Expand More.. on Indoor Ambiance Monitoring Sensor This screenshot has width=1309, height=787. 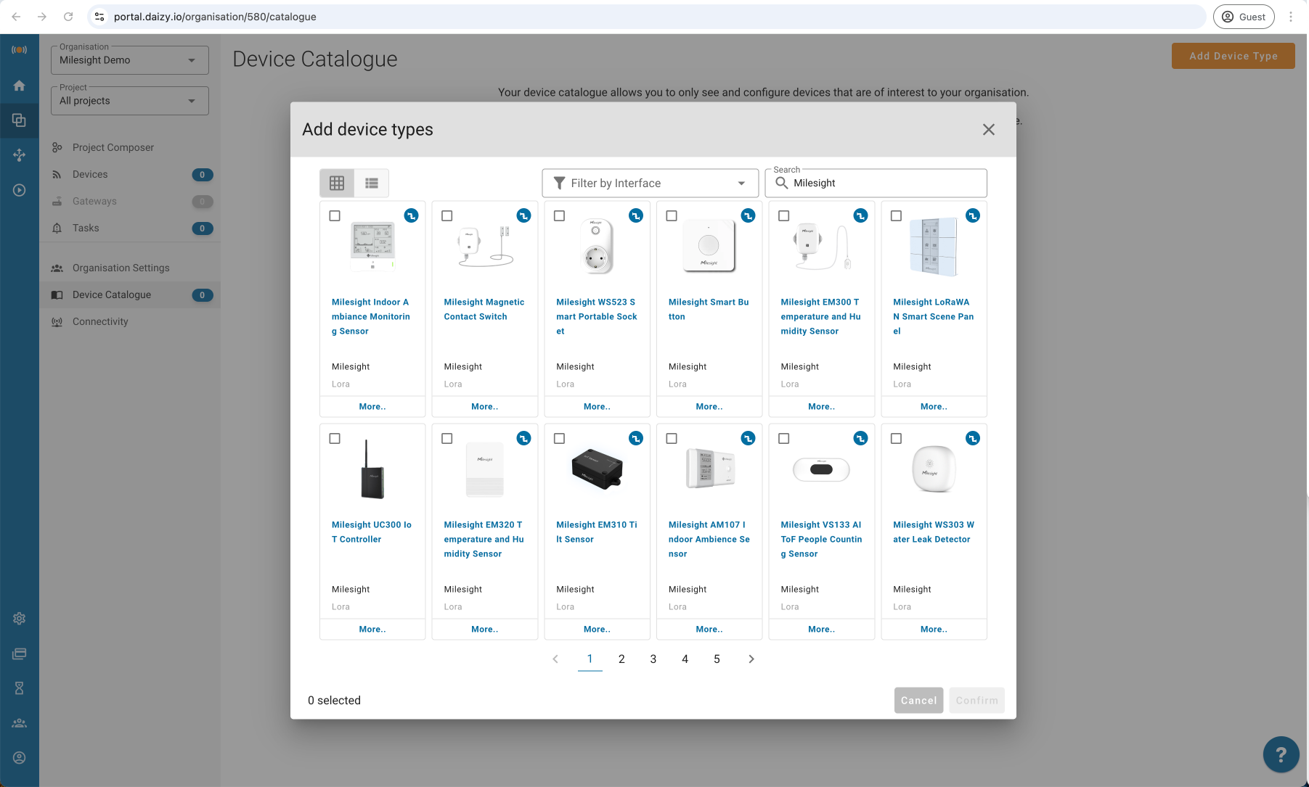click(x=372, y=406)
